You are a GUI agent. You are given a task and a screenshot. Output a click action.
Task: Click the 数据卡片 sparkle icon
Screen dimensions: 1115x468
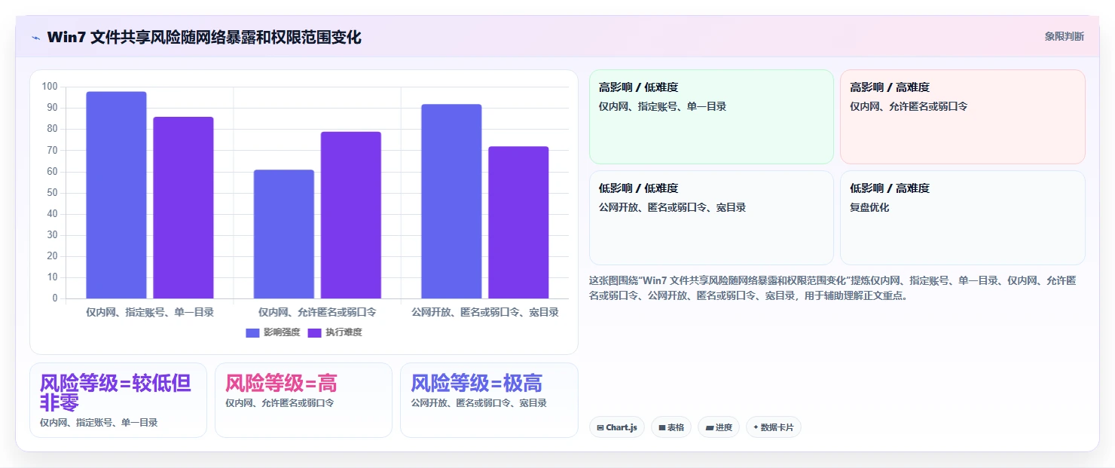click(756, 427)
